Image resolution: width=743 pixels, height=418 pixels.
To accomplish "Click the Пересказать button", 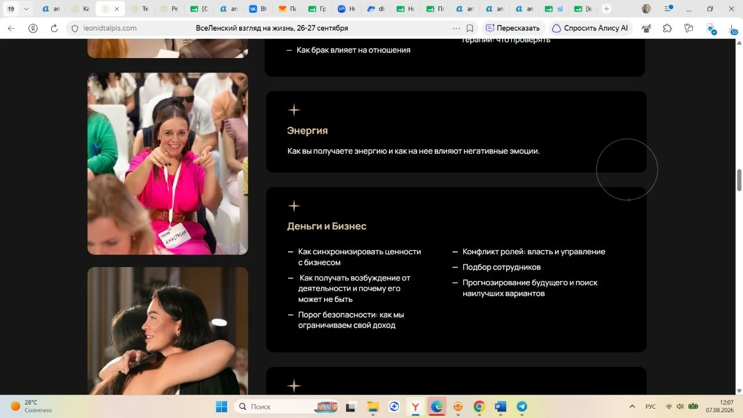I will (513, 28).
